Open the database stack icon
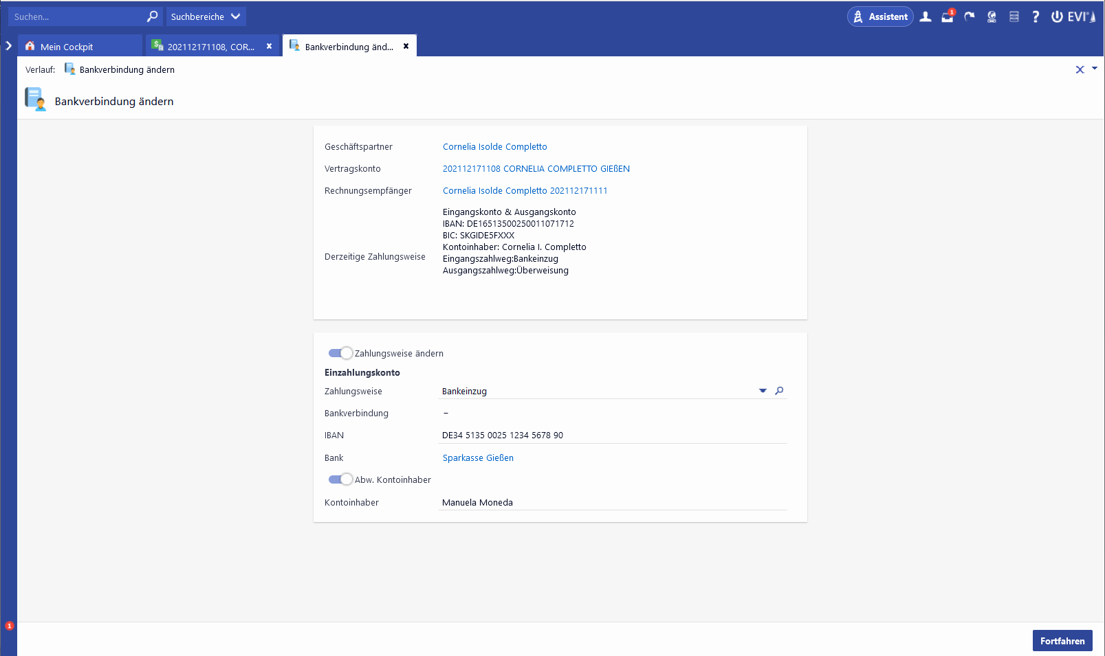This screenshot has height=656, width=1105. (1014, 16)
